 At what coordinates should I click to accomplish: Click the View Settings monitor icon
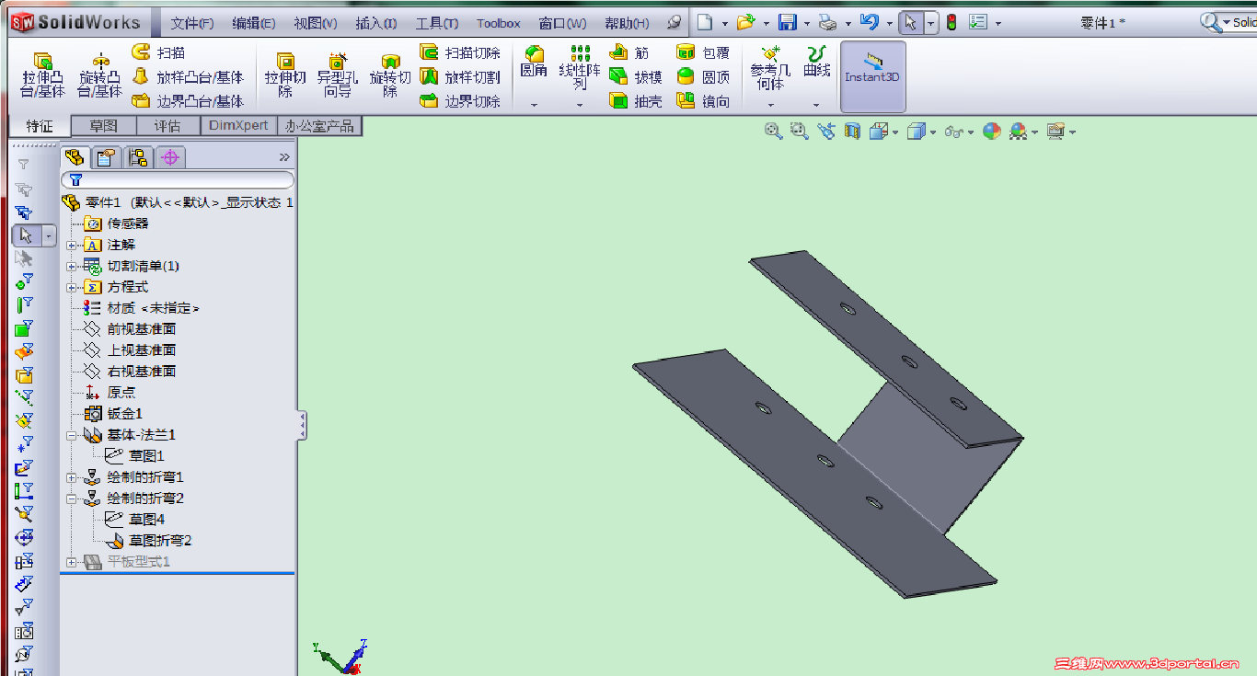pos(1055,132)
